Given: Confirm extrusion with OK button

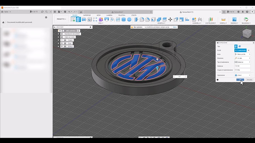Looking at the screenshot, I should click(x=240, y=80).
